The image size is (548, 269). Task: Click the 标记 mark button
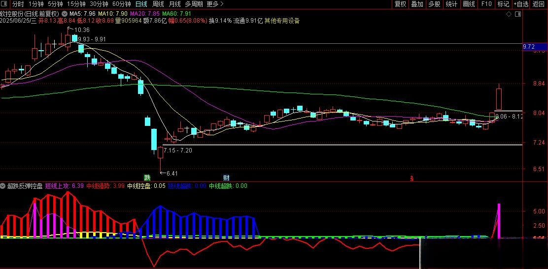[x=503, y=4]
